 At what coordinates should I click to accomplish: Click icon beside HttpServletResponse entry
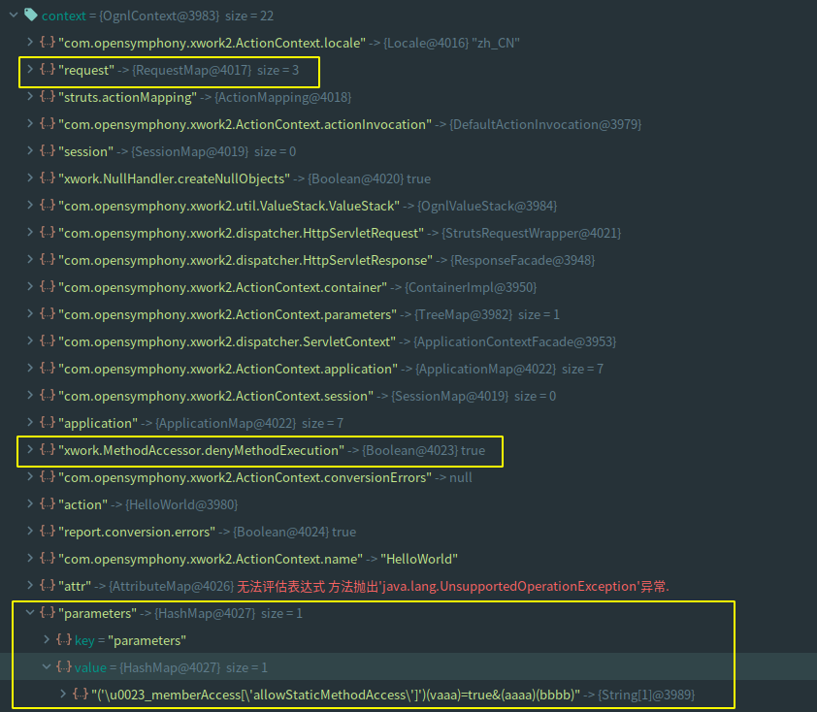click(48, 260)
